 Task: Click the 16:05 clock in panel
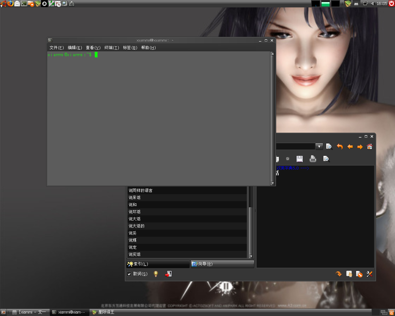point(382,4)
